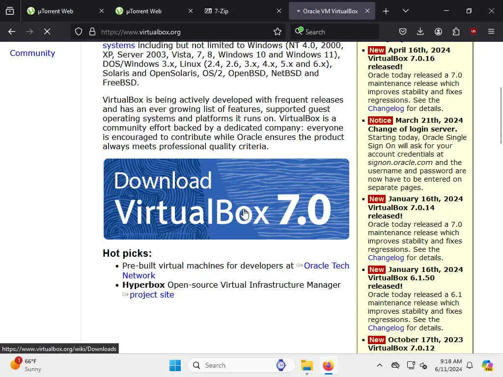Open Changelog link for VirtualBox 6.1.50
Screen dimensions: 503x377
point(386,328)
